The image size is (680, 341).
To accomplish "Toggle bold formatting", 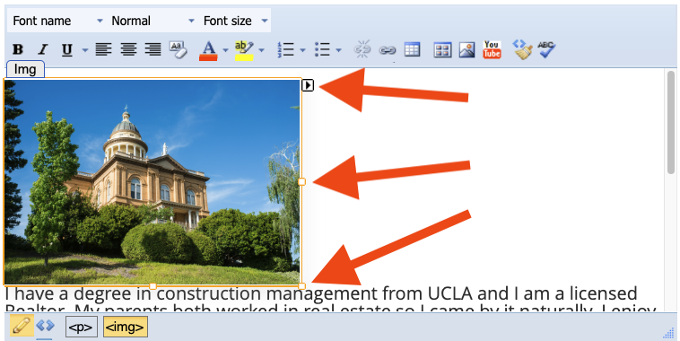I will tap(18, 49).
